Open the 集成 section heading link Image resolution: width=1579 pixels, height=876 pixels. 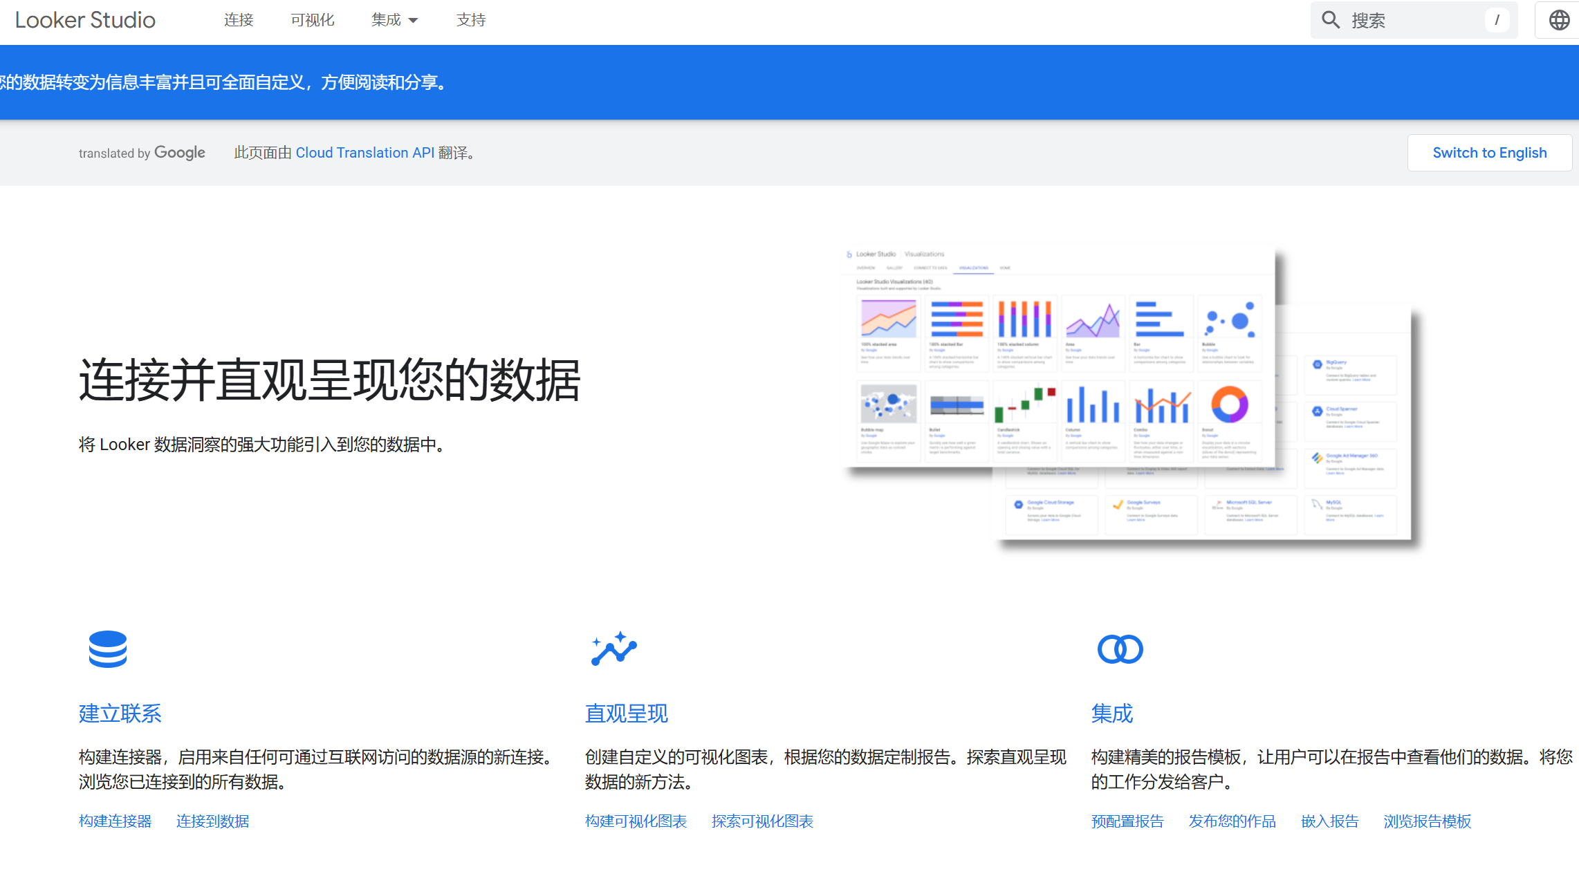pos(1111,714)
